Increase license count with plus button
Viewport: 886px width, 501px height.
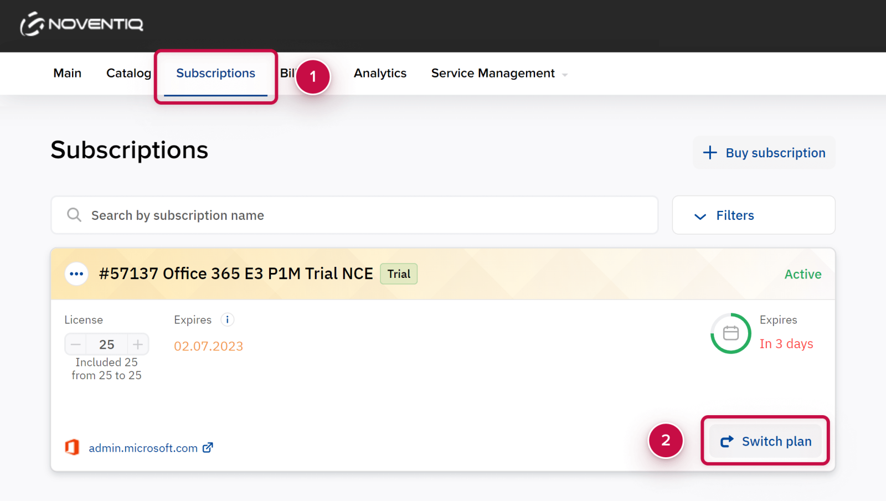coord(138,344)
